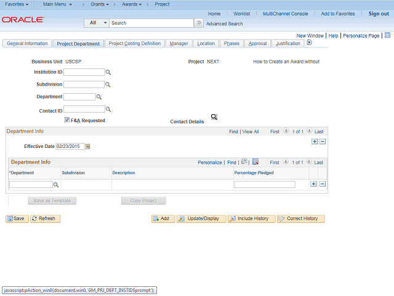Show previous row in Department Info grid
This screenshot has width=394, height=296.
coord(286,162)
